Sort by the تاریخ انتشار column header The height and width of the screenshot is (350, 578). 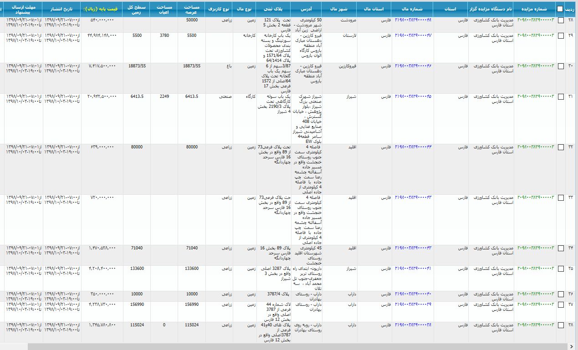tap(62, 9)
